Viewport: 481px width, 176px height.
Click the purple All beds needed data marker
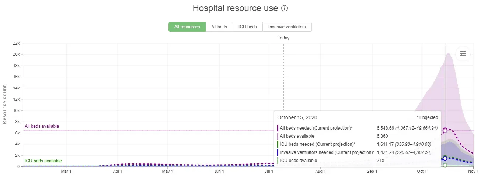tap(445, 130)
